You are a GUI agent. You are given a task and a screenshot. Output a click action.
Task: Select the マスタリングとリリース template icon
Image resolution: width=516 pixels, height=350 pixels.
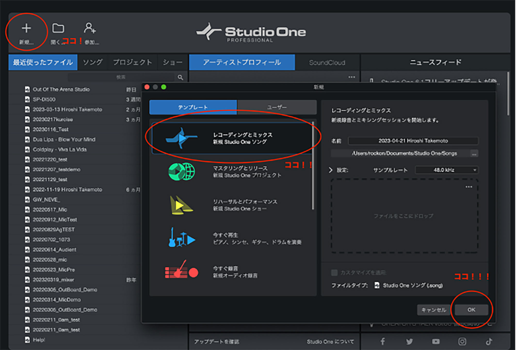(181, 172)
